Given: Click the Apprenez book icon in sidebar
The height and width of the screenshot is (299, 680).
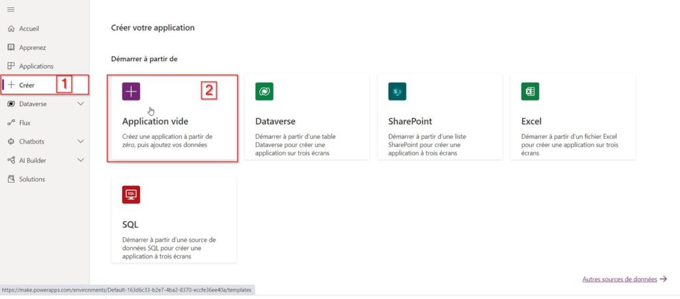Looking at the screenshot, I should pos(11,47).
